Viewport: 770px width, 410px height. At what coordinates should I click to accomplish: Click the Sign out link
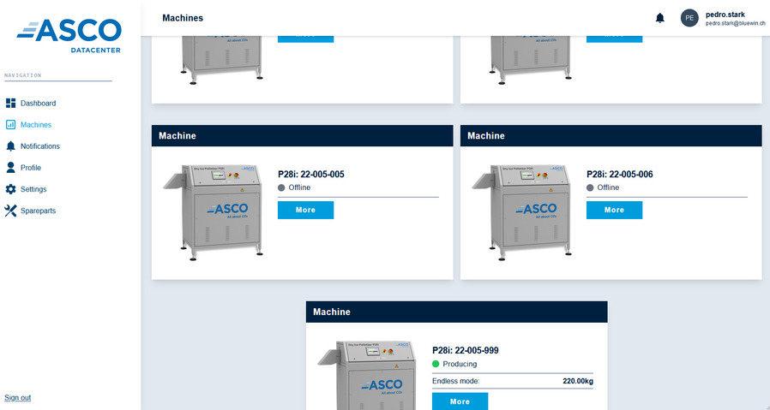(17, 398)
